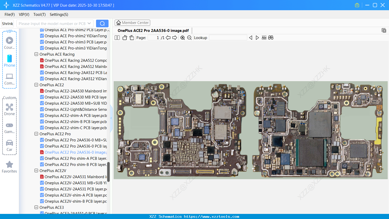
Task: Open Favorites from the sidebar
Action: click(9, 167)
